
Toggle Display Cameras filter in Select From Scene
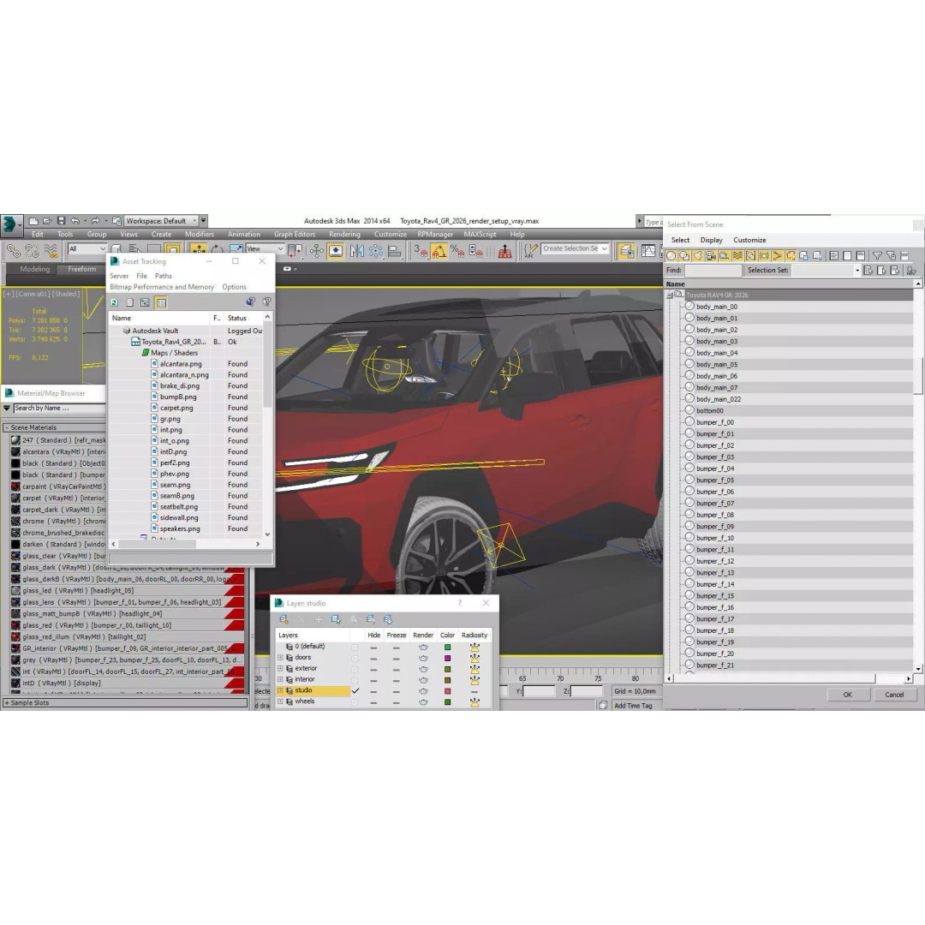(711, 255)
